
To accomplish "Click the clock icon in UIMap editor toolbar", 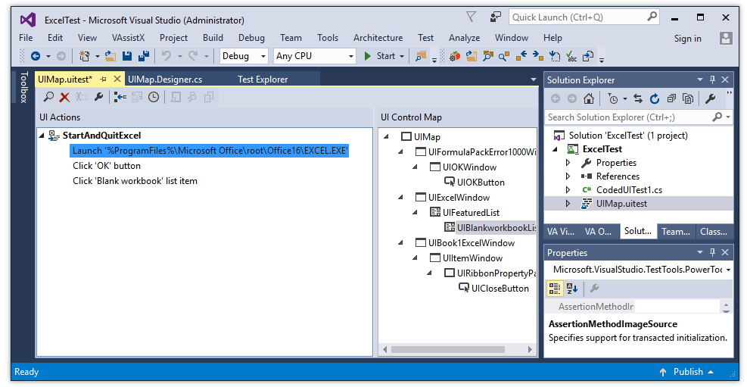I will click(154, 97).
